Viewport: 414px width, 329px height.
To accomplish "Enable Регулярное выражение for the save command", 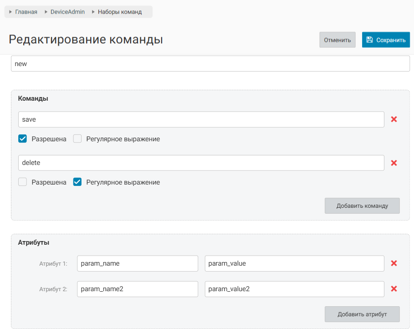I will pyautogui.click(x=77, y=139).
